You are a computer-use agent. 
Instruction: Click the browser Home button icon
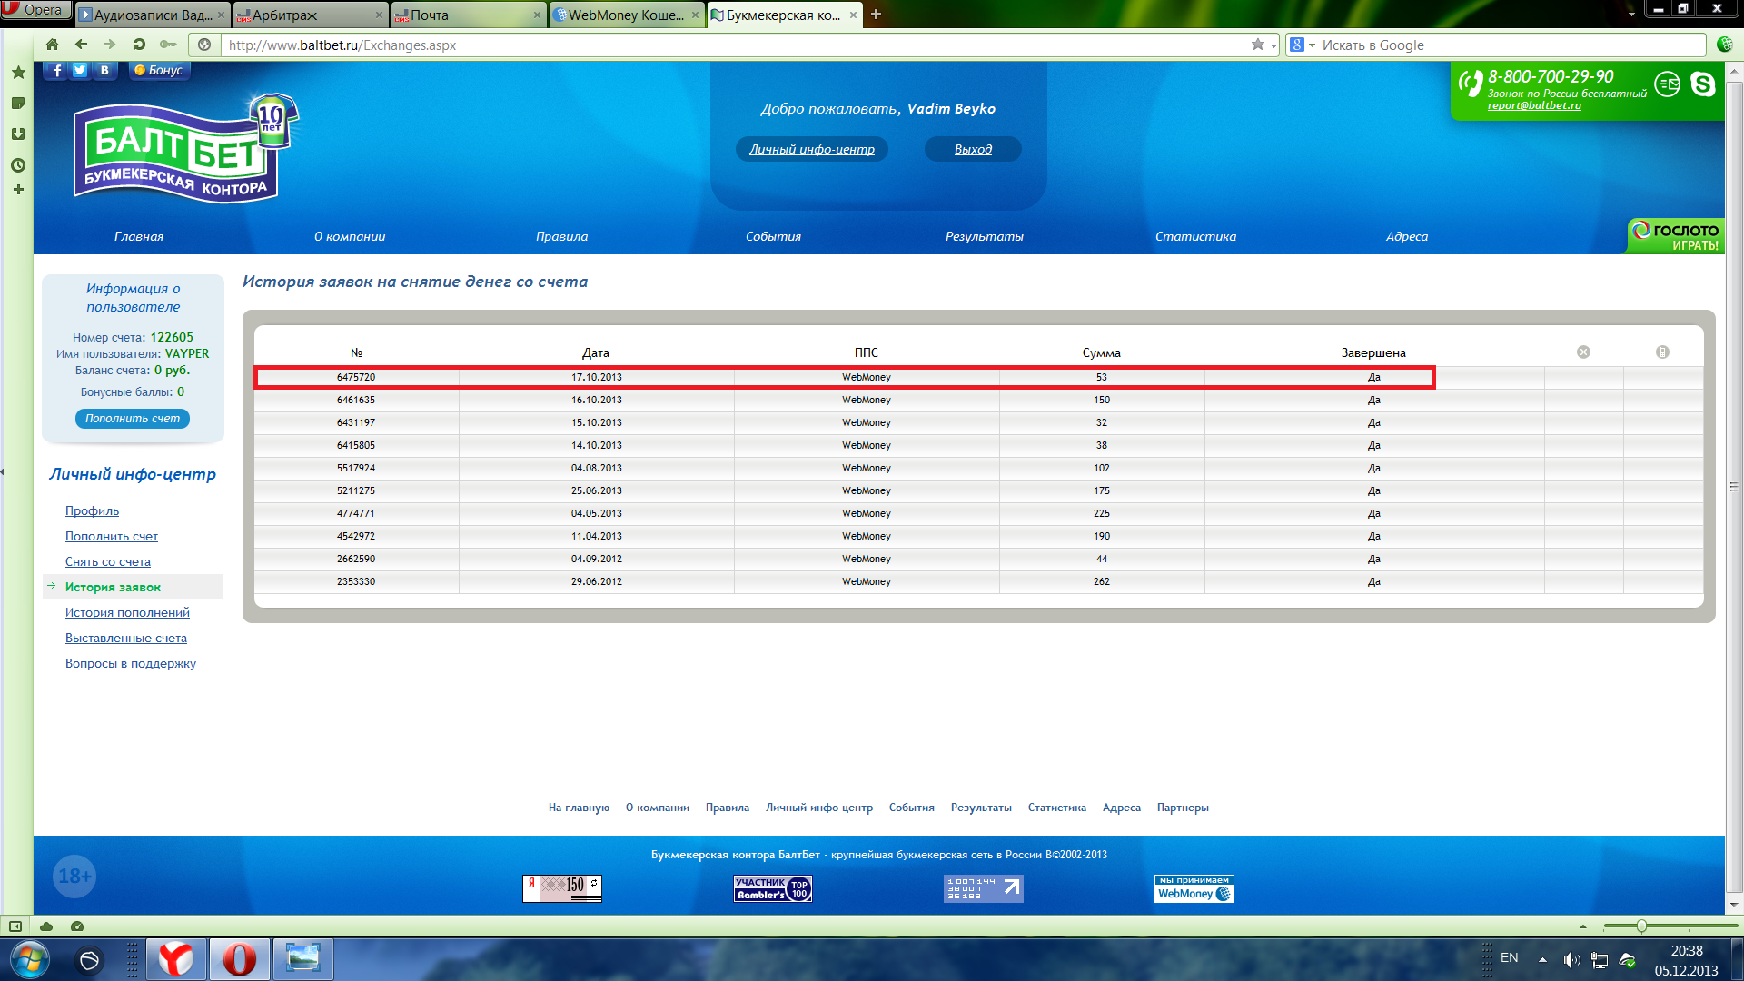coord(52,45)
